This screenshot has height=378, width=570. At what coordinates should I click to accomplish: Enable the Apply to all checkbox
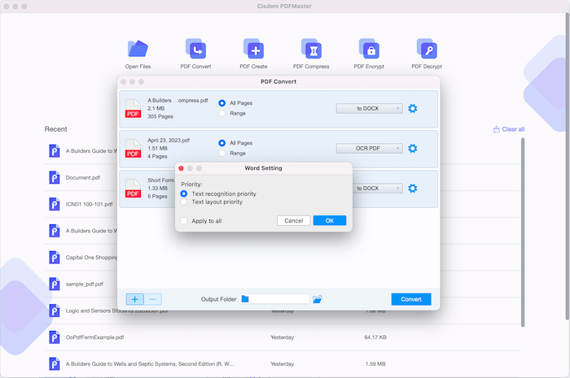click(184, 221)
